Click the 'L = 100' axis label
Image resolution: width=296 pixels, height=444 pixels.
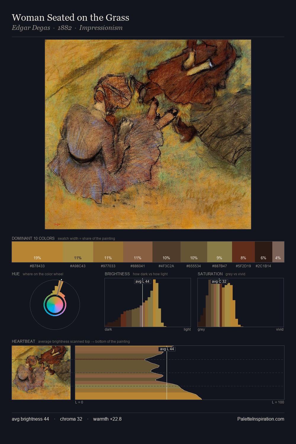(x=278, y=402)
